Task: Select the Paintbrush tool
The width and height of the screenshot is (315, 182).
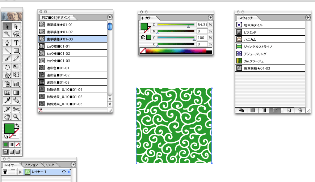Action: pos(7,58)
